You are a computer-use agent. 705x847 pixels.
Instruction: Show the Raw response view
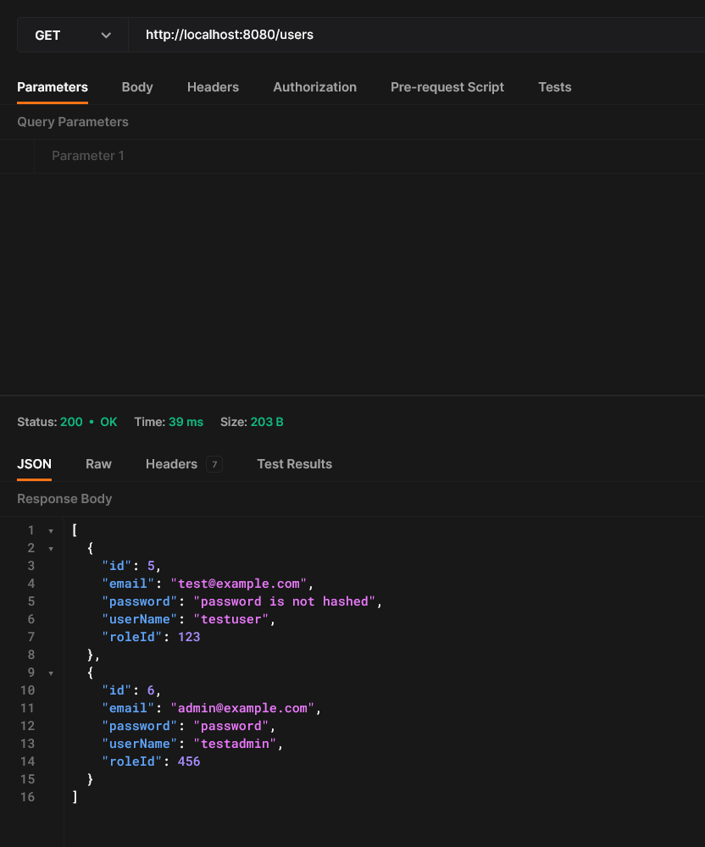pyautogui.click(x=98, y=464)
